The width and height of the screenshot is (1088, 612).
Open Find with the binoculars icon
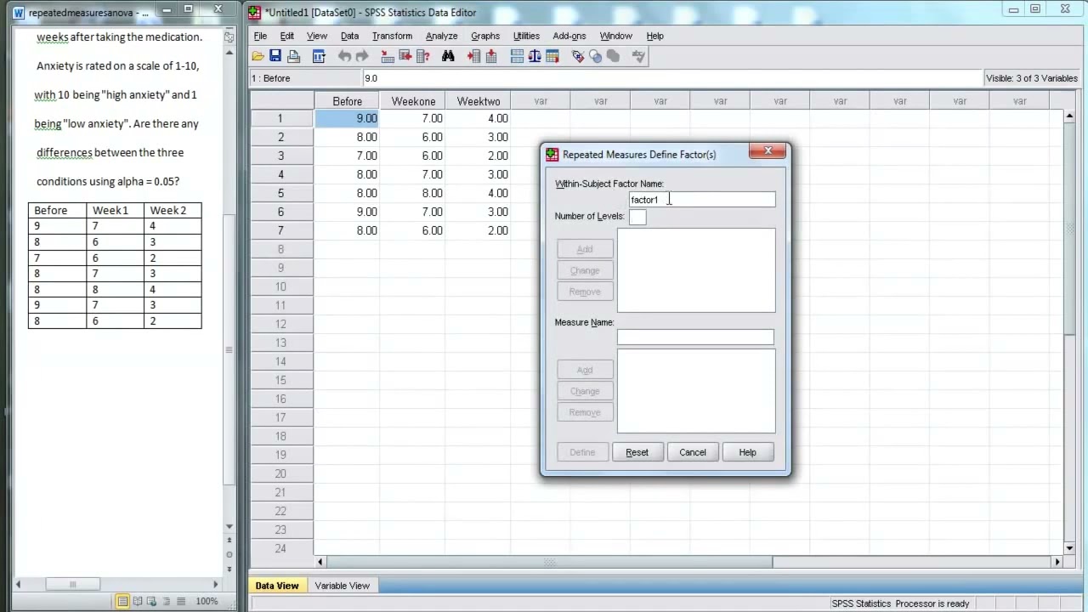[x=448, y=56]
